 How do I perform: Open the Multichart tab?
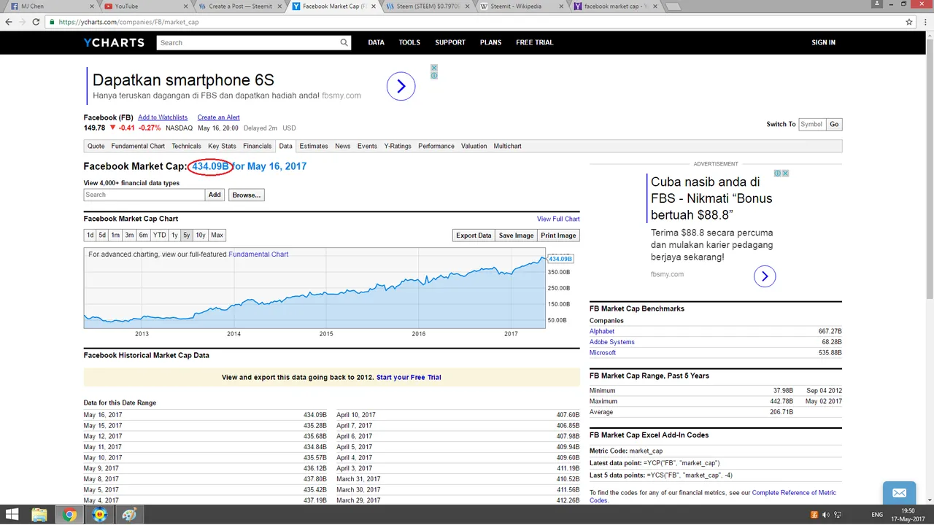pyautogui.click(x=507, y=146)
